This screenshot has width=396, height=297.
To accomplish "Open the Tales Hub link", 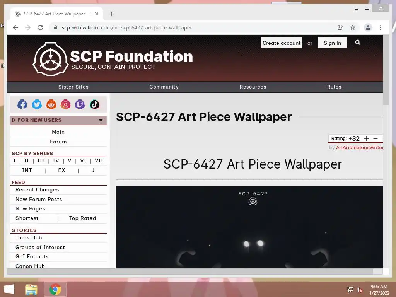I will pos(29,238).
